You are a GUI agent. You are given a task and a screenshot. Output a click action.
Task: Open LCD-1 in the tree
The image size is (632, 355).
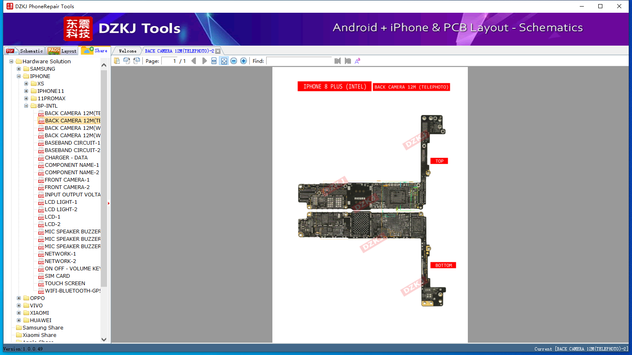point(53,217)
